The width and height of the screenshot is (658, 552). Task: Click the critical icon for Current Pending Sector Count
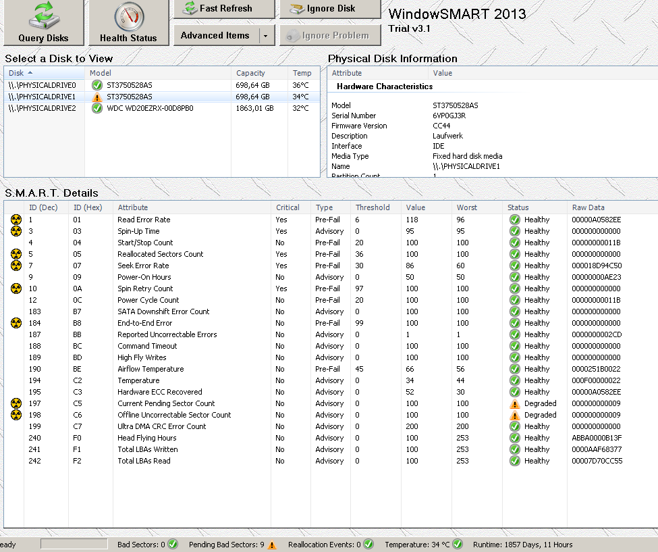click(x=16, y=403)
